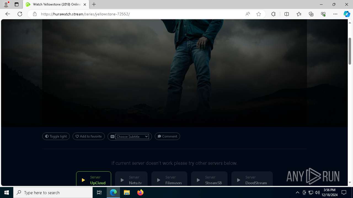
Task: Open the Comment section
Action: [x=167, y=136]
